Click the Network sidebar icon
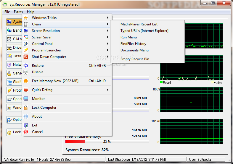The width and height of the screenshot is (233, 164). 9,65
